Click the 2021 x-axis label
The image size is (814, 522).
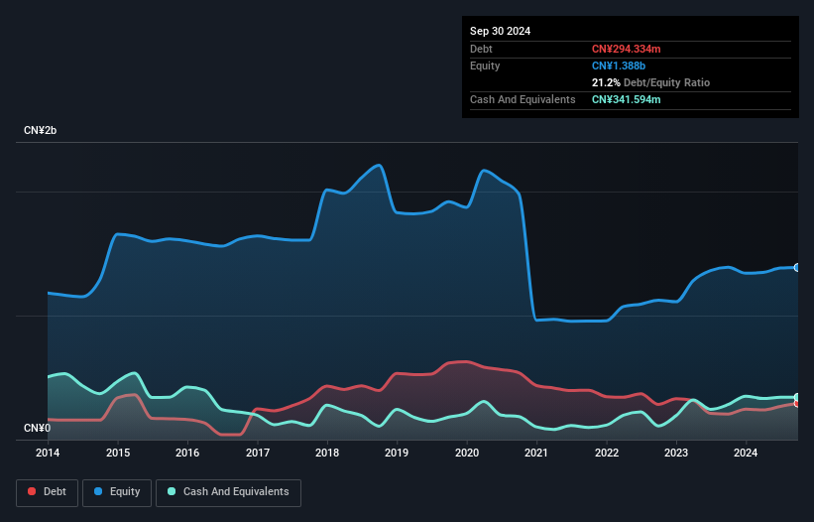click(536, 453)
